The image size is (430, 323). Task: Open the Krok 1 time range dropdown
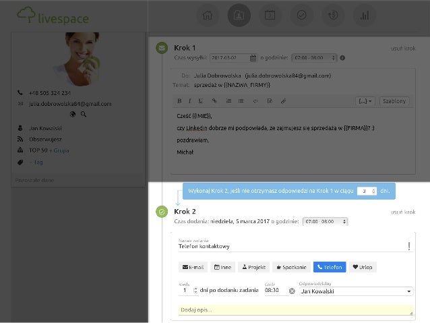click(314, 58)
